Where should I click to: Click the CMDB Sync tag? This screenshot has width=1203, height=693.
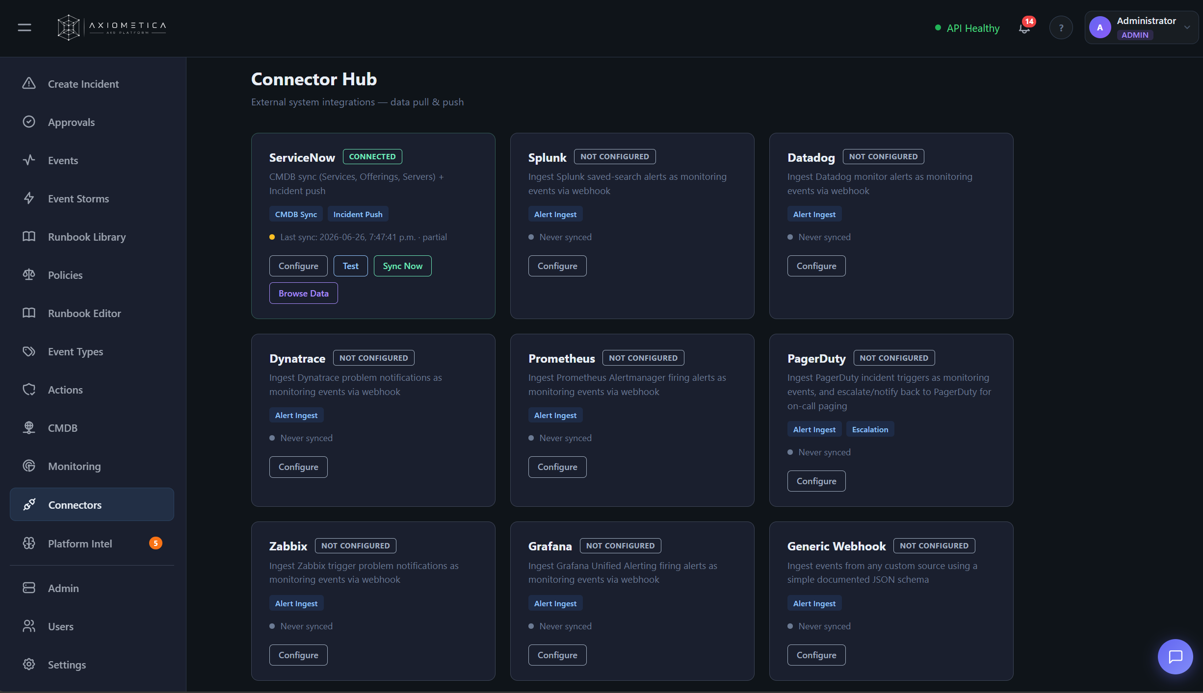coord(296,214)
